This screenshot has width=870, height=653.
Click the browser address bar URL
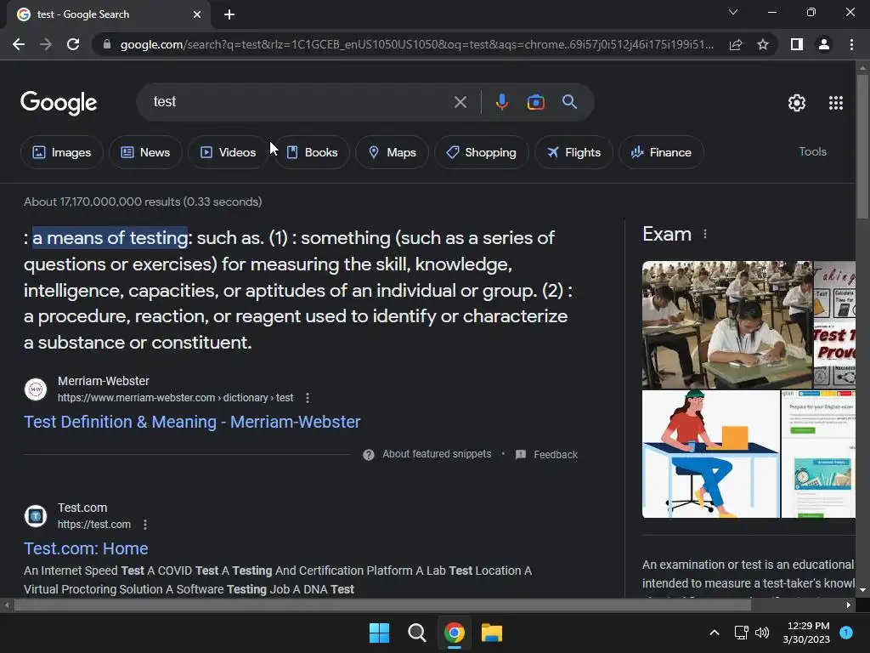coord(416,44)
